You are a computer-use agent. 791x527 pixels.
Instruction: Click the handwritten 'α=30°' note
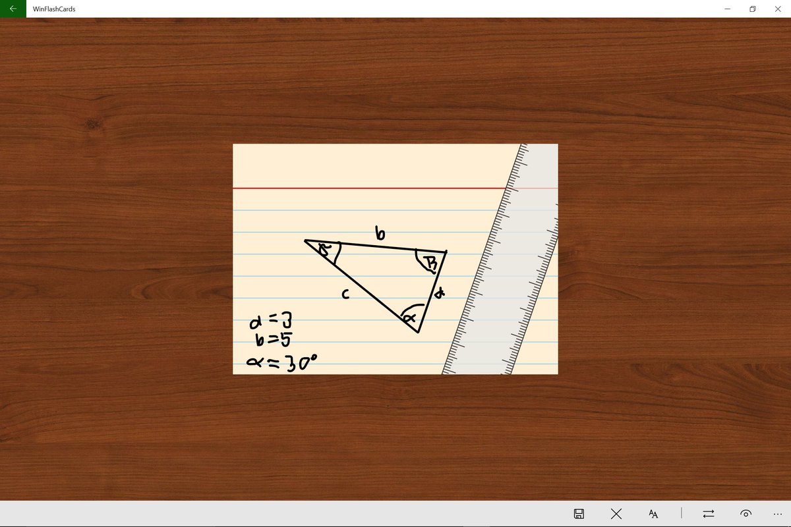280,362
